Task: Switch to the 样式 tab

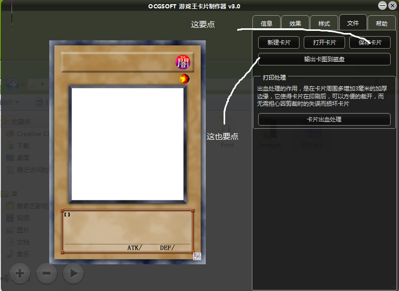Action: (x=324, y=24)
